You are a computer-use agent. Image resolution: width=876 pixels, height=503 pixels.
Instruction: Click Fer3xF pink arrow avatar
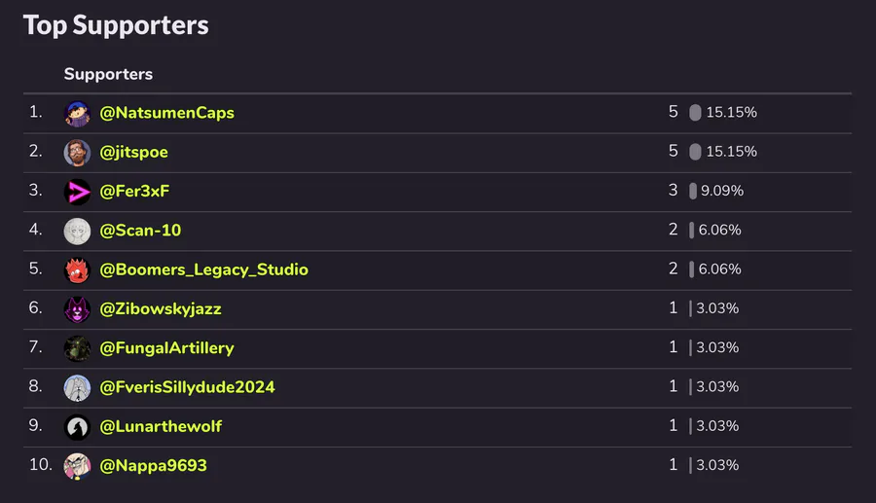[78, 192]
